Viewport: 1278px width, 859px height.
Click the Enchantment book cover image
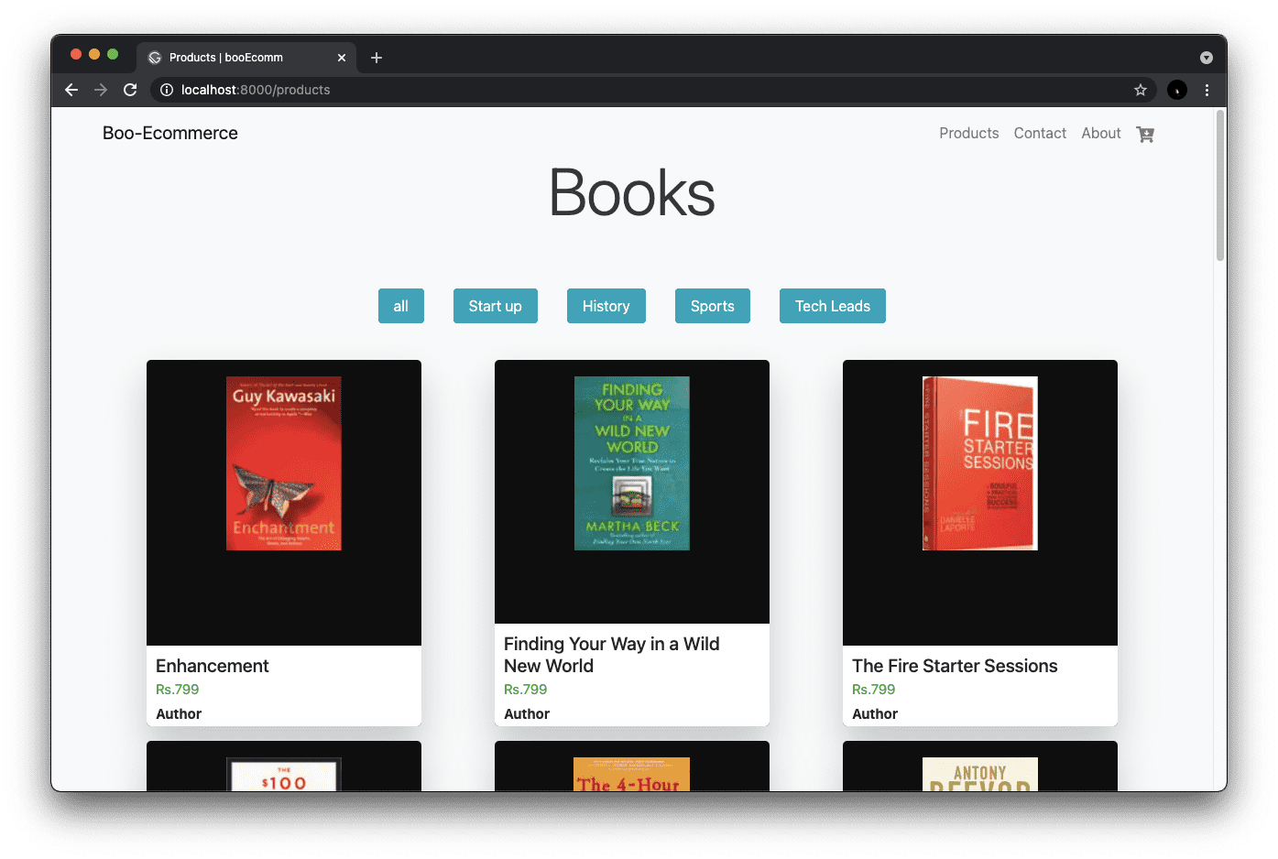284,463
